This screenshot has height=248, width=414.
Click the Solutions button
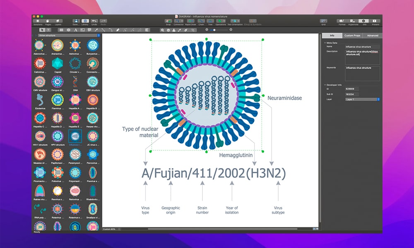38,21
